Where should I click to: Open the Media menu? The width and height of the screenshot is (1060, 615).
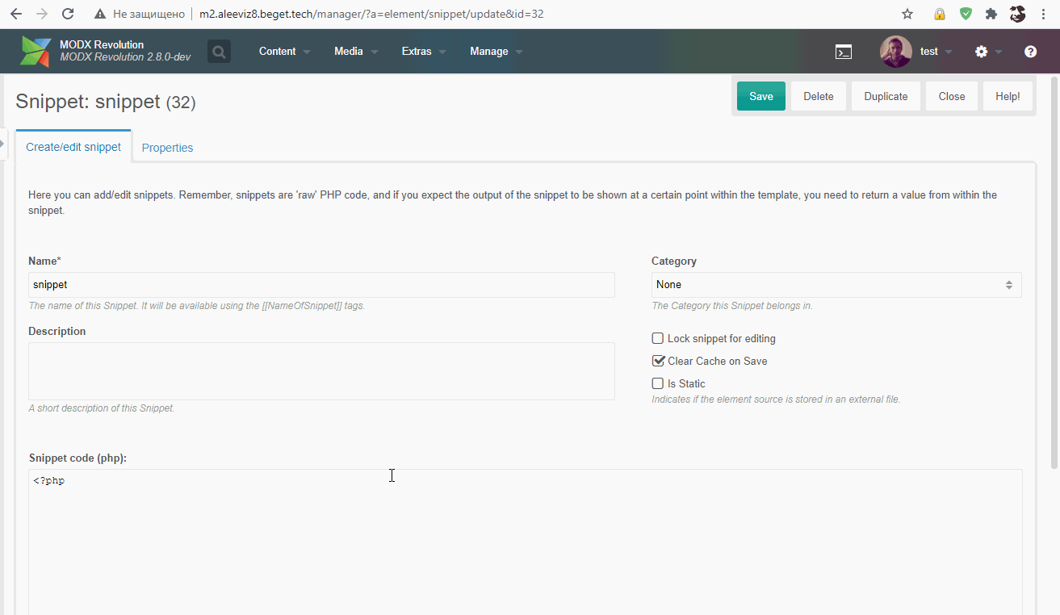pos(356,52)
